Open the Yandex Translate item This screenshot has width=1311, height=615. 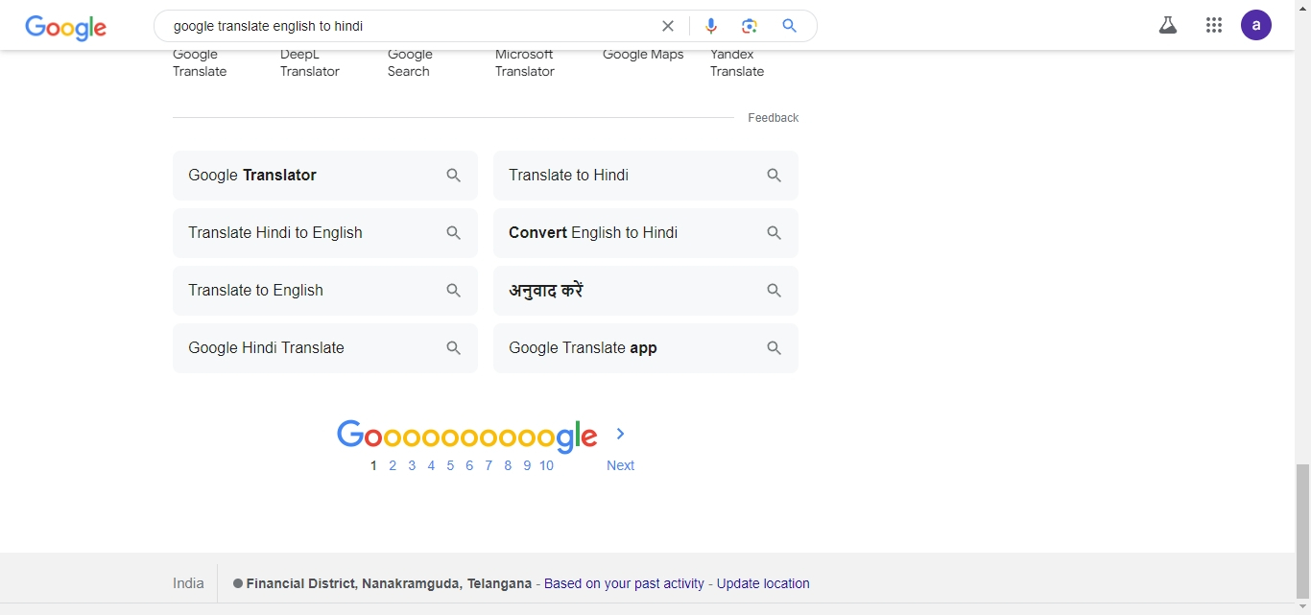(x=737, y=63)
